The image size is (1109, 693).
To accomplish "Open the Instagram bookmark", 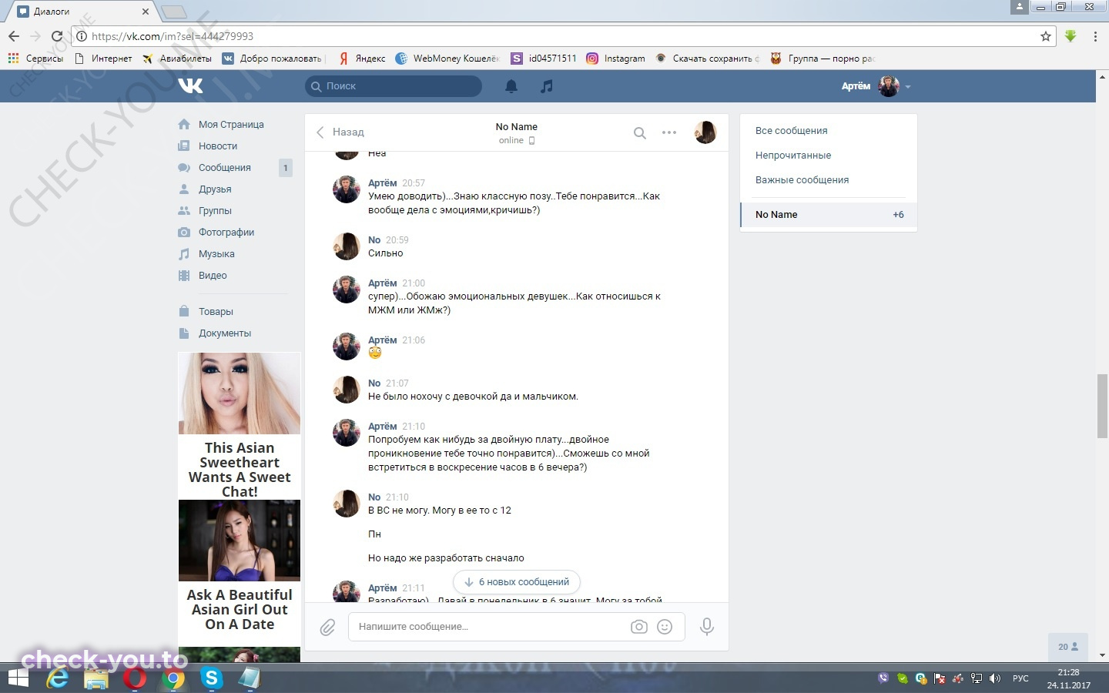I will pos(615,59).
